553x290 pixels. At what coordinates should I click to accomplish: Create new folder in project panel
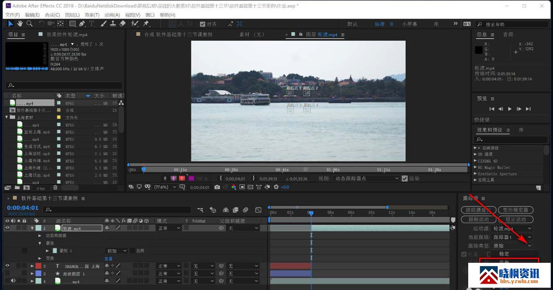[x=16, y=188]
